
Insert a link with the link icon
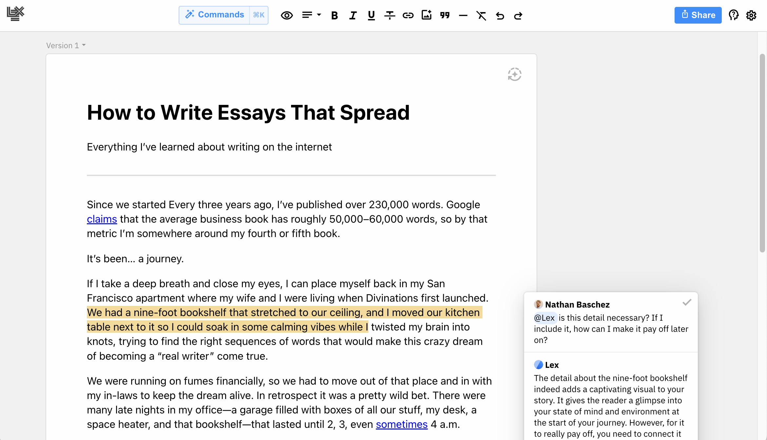408,15
